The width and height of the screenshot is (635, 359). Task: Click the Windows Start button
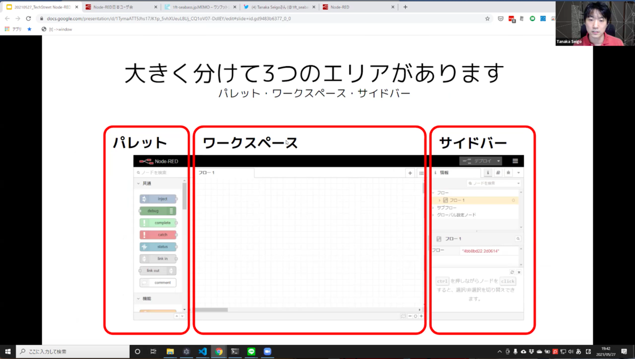point(8,352)
